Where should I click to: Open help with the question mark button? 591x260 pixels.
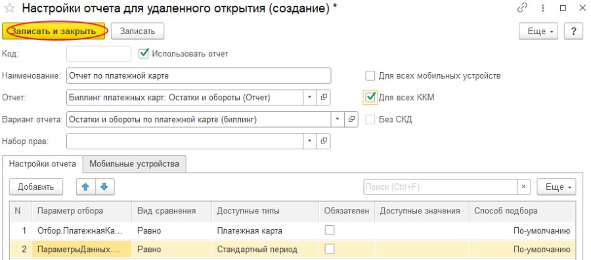(x=573, y=31)
